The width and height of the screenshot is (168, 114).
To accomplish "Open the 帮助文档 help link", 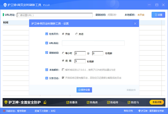I will tap(128, 111).
